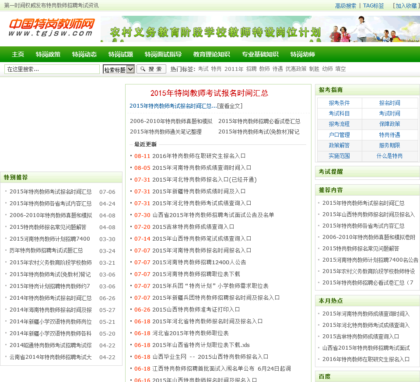Open the 农村义务教育阶段学校教师特设岗位计划 banner

[x=260, y=29]
